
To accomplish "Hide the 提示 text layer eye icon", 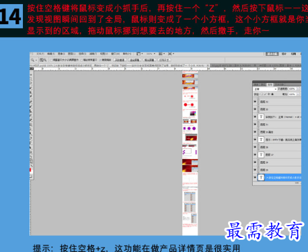I will (255, 139).
